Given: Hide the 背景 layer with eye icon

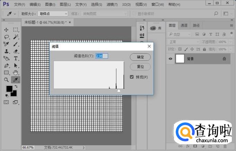Looking at the screenshot, I should 171,59.
